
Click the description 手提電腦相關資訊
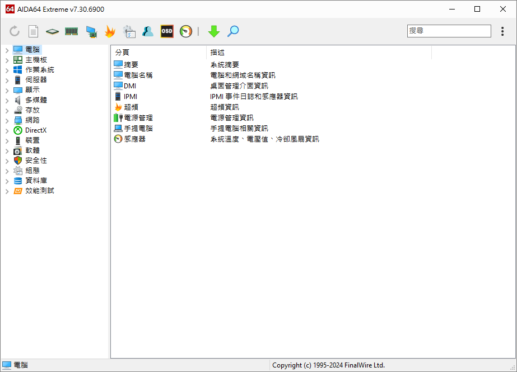click(239, 128)
